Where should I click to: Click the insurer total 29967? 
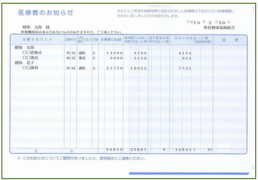pyautogui.click(x=139, y=150)
